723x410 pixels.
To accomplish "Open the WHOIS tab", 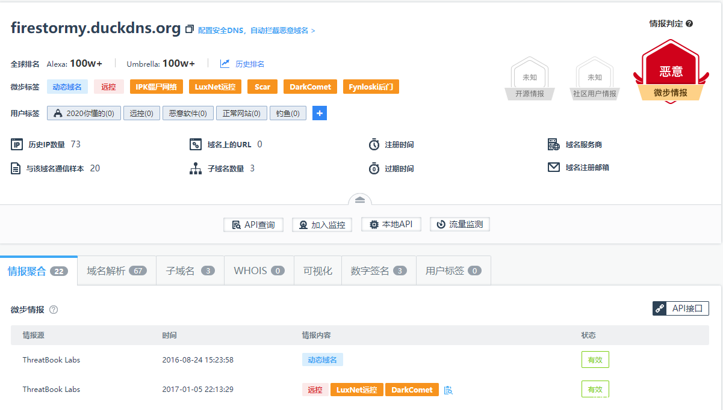I will (x=259, y=271).
